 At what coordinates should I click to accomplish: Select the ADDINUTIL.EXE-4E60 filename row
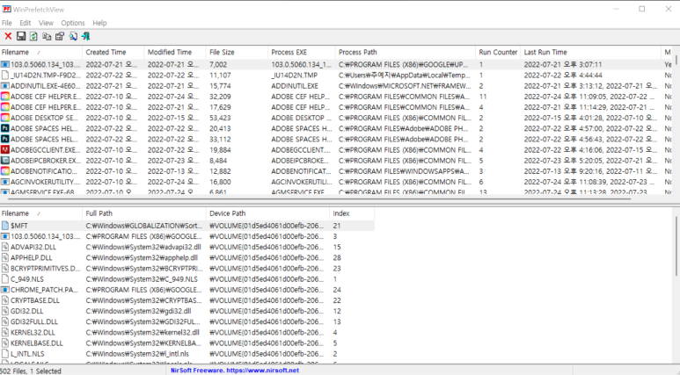[45, 86]
